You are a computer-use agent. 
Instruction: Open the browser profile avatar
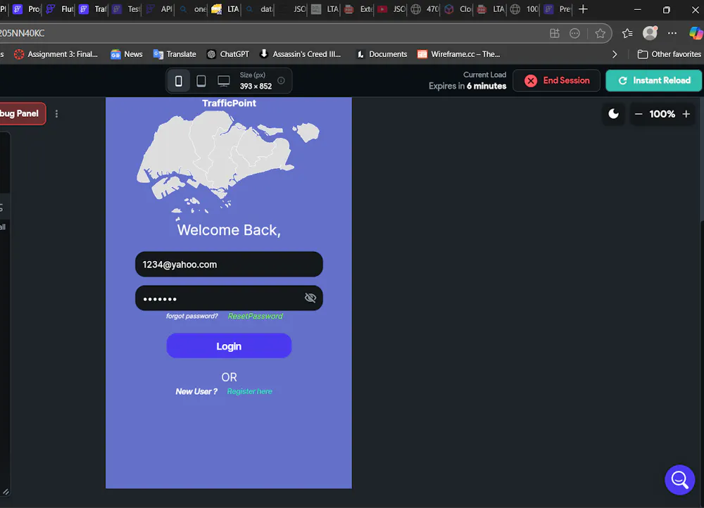[650, 33]
